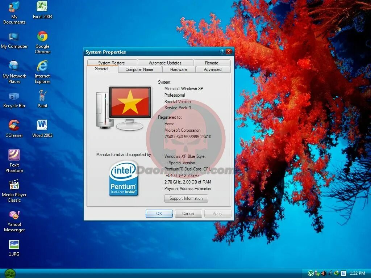This screenshot has width=371, height=278.
Task: Open the Remote tab
Action: 212,63
